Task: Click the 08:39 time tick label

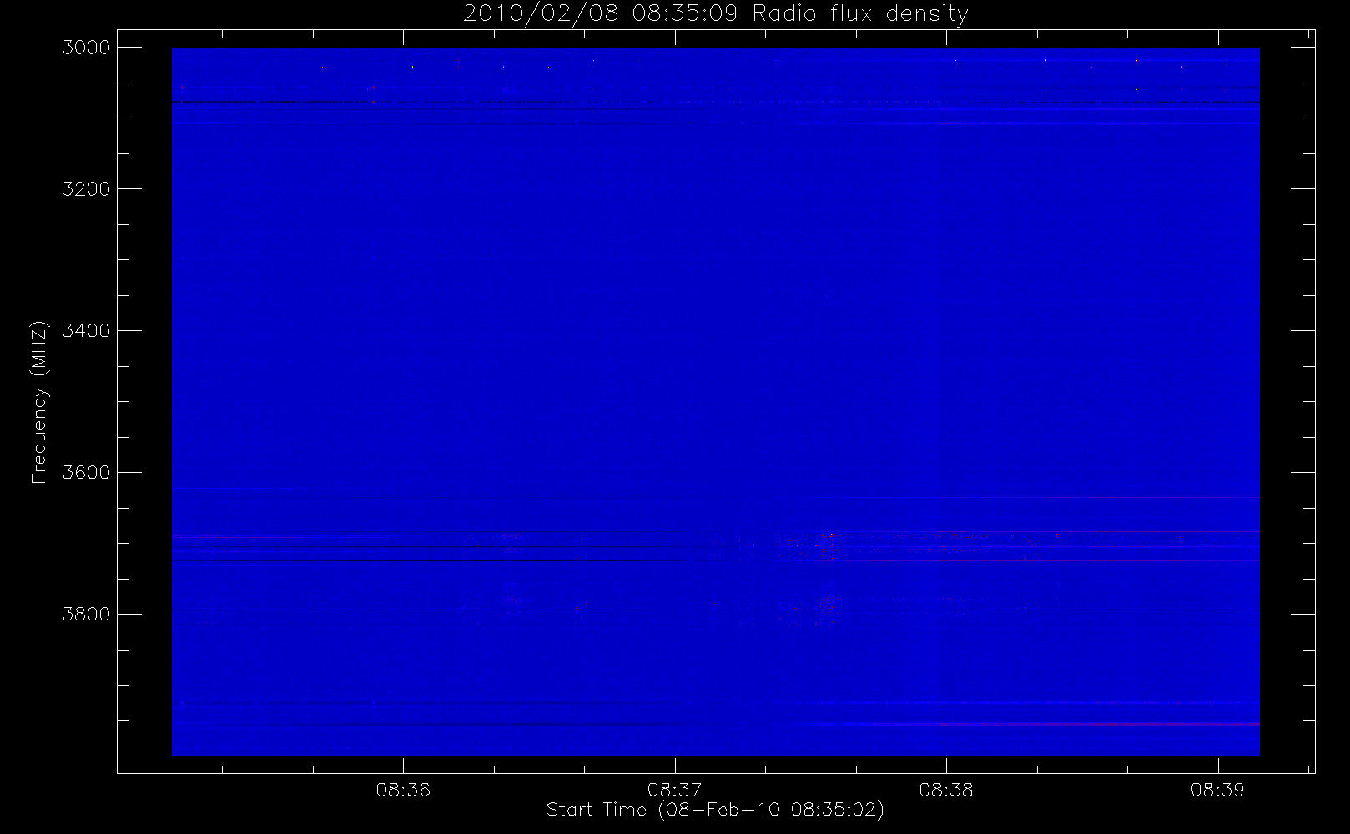Action: (1217, 790)
